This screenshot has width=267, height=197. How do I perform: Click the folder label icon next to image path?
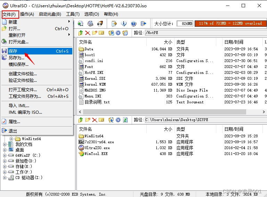tap(125, 33)
